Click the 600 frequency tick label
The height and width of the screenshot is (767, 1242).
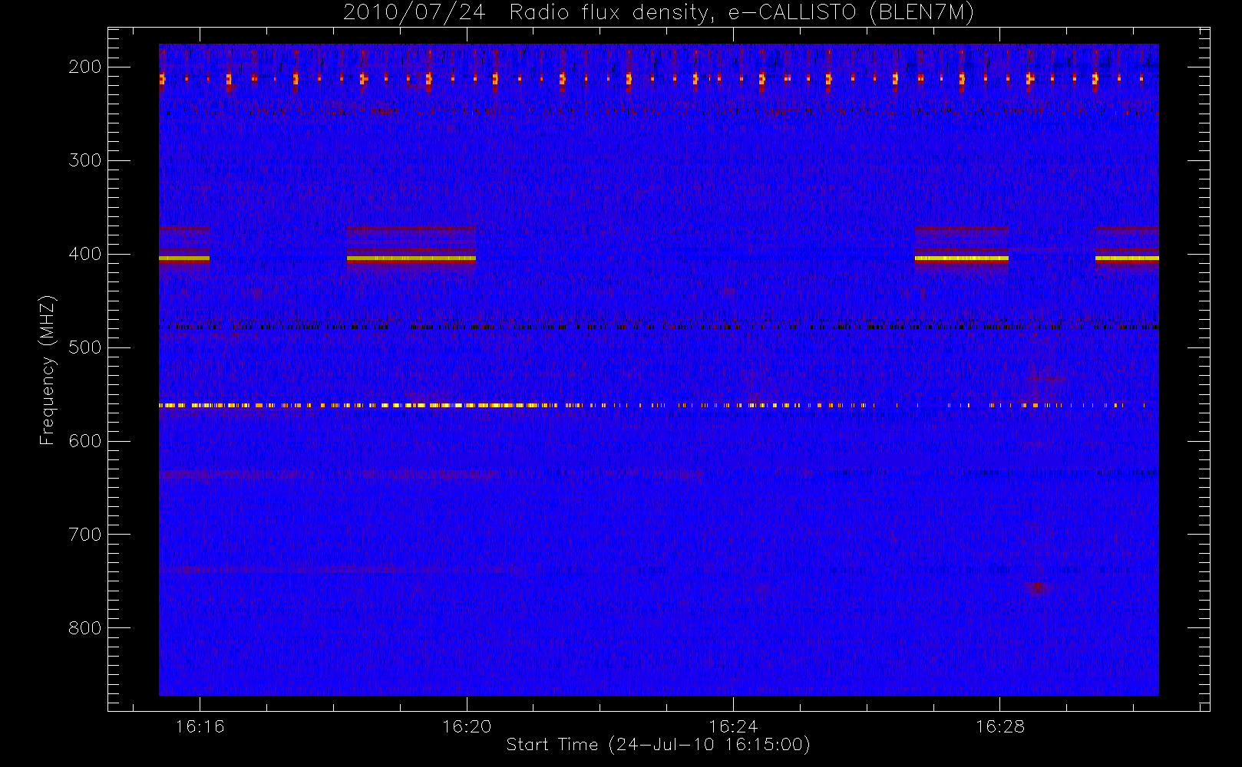[x=84, y=441]
